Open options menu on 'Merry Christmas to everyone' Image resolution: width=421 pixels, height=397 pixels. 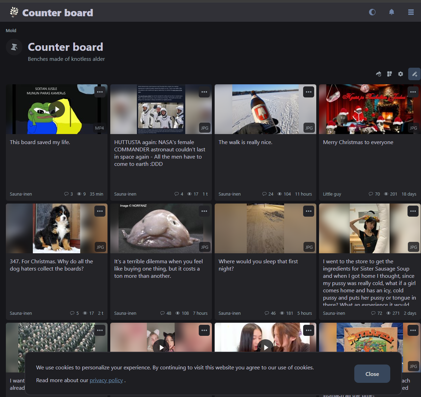413,92
